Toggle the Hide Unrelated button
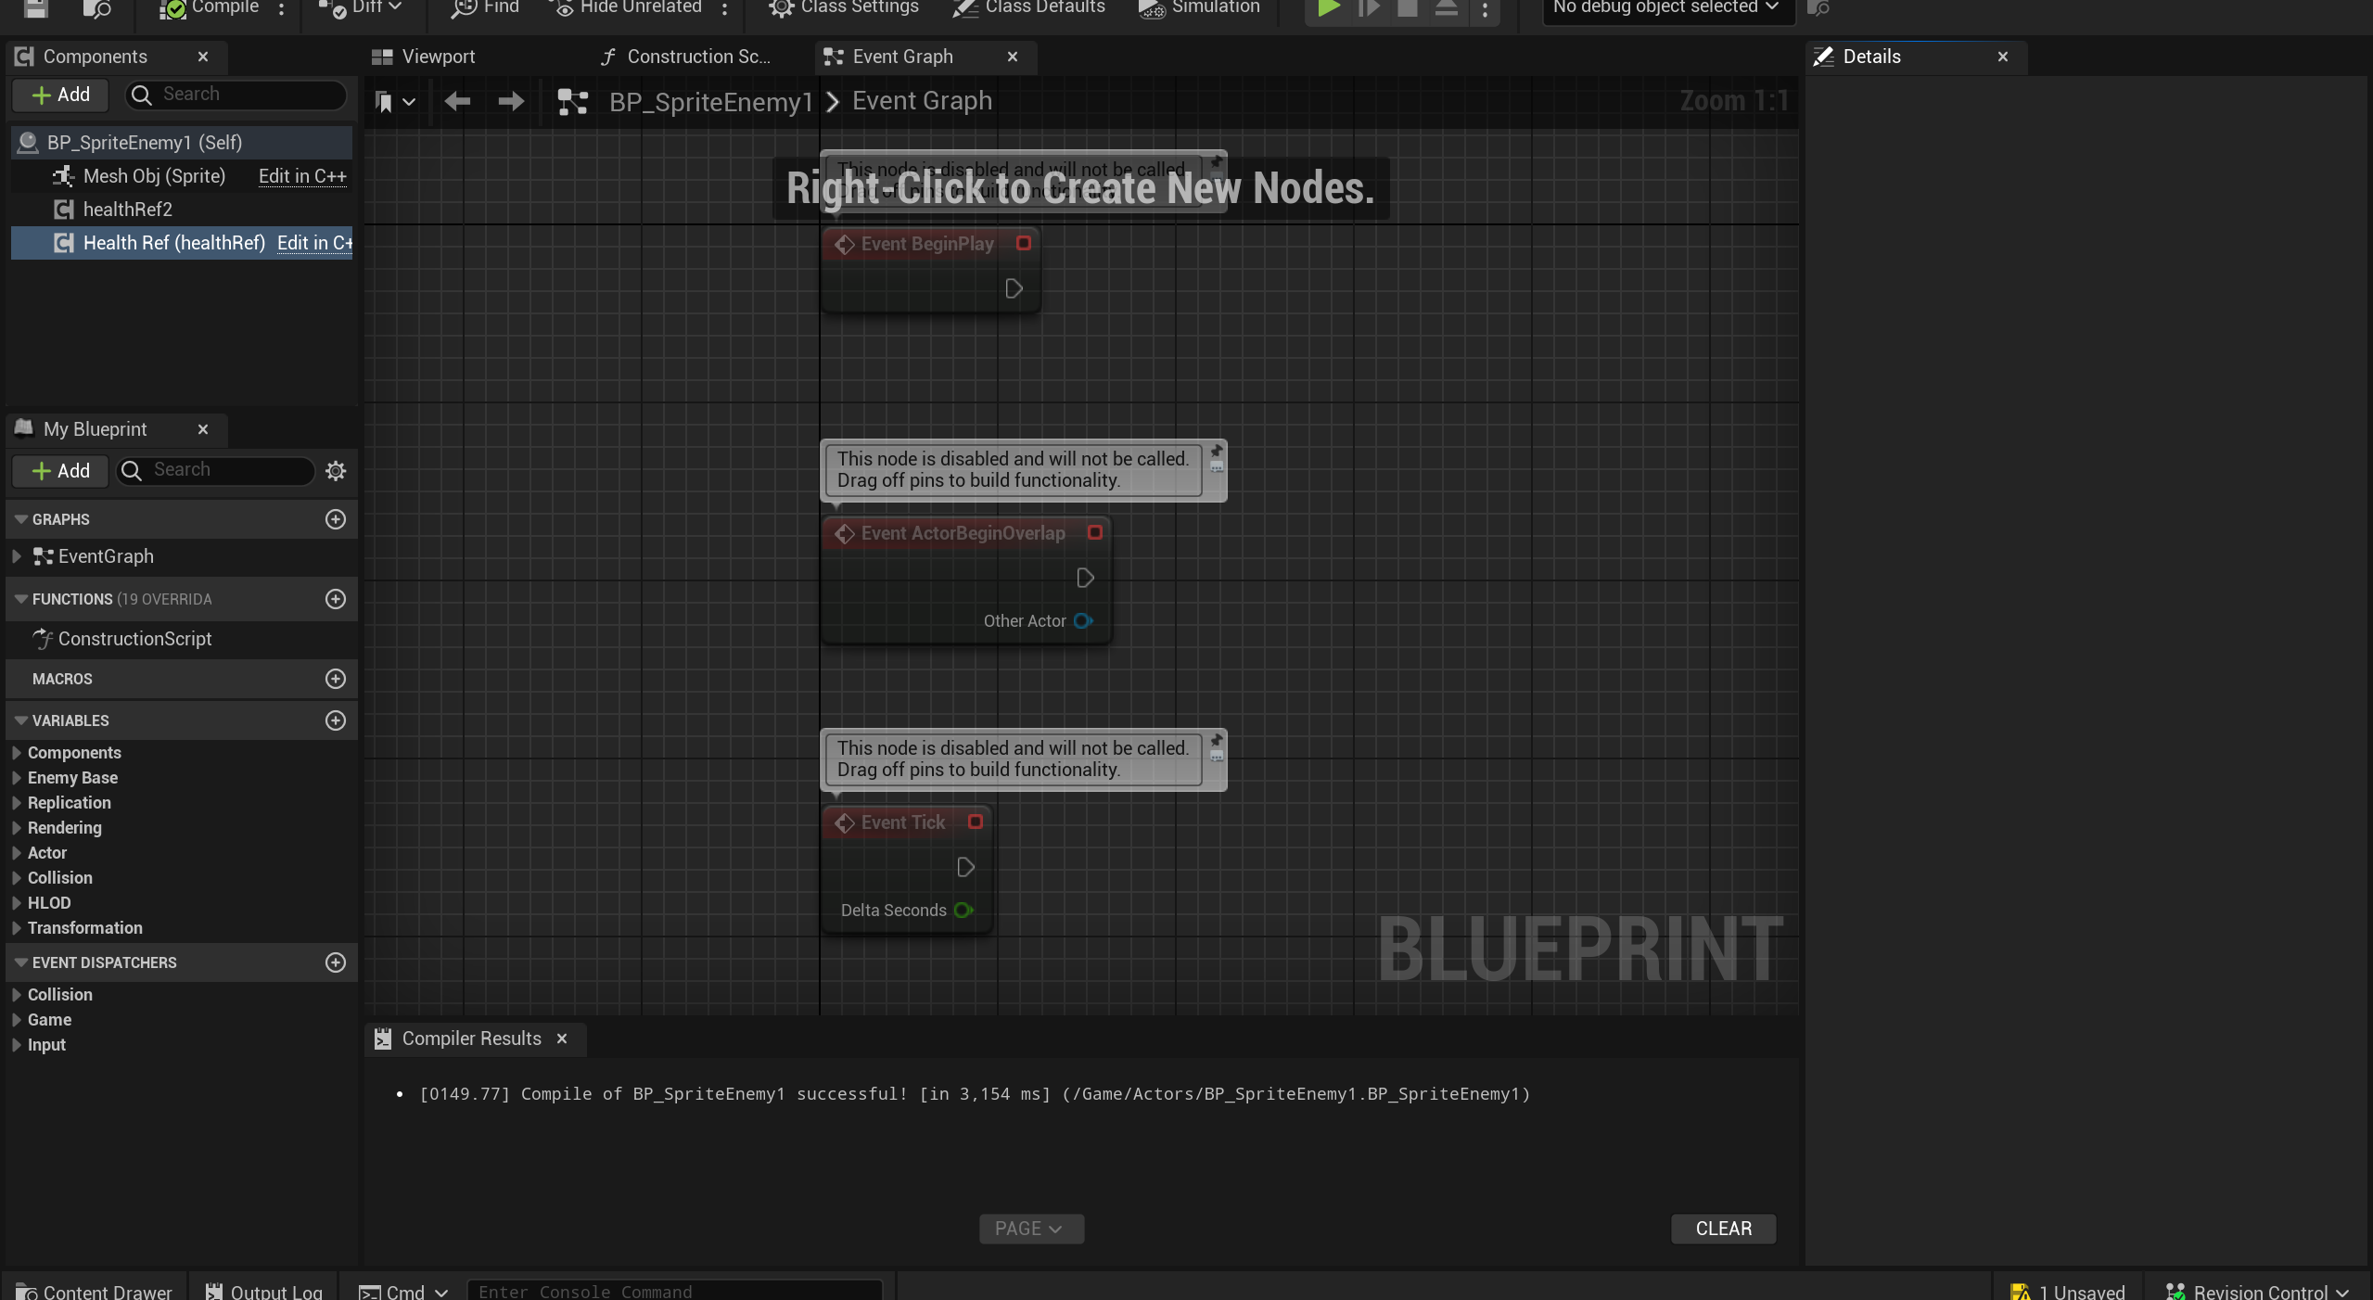The height and width of the screenshot is (1300, 2373). (x=627, y=7)
